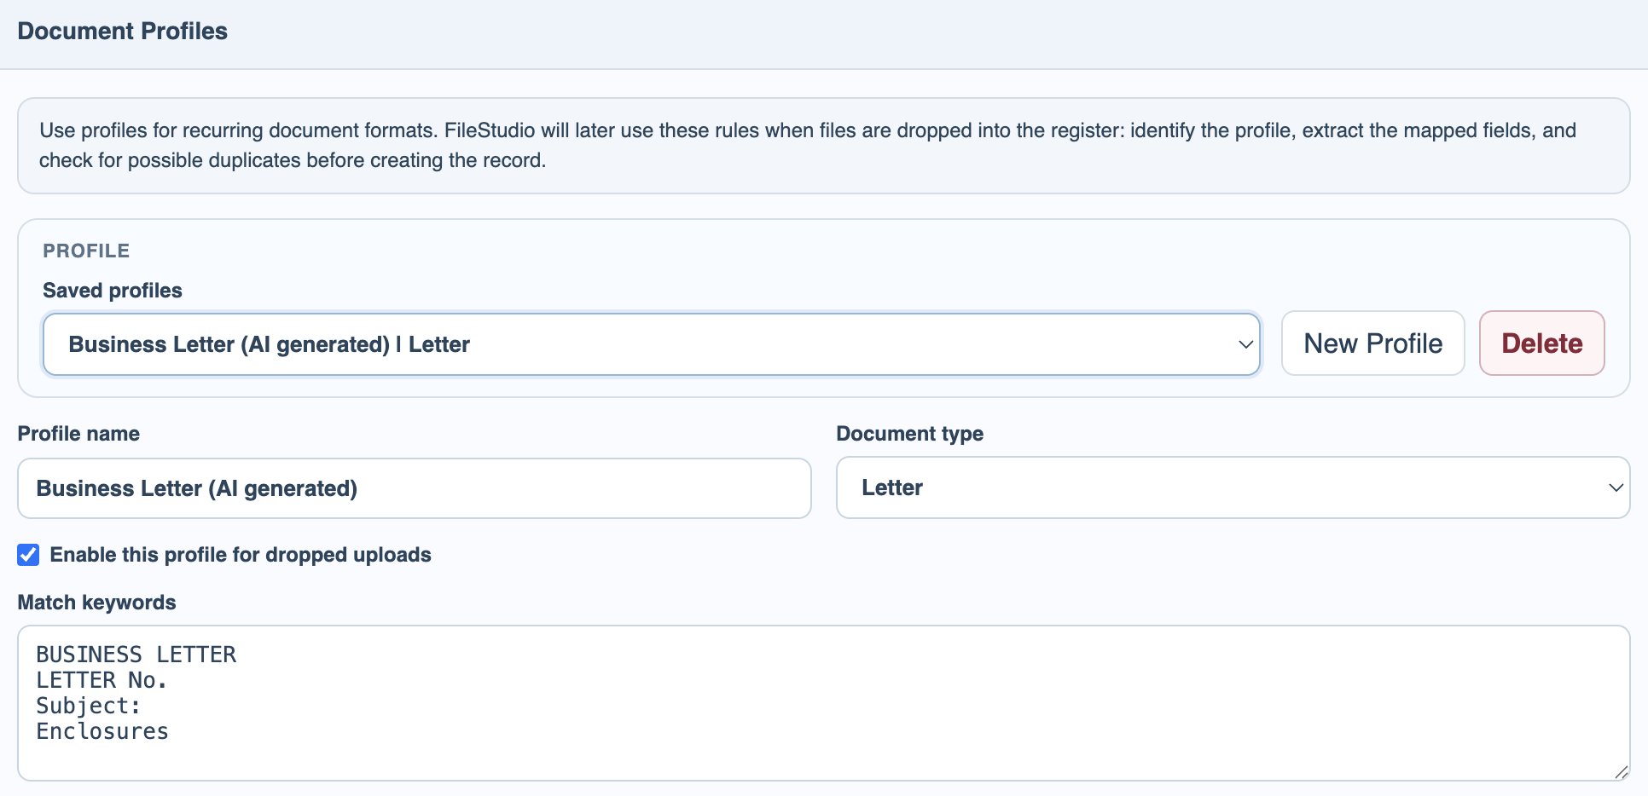Image resolution: width=1648 pixels, height=796 pixels.
Task: Click the Enable this profile label text
Action: (241, 555)
